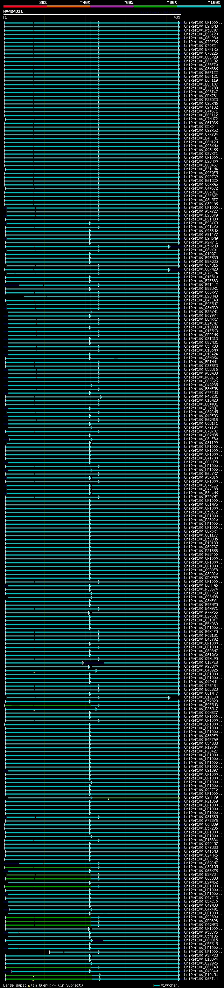Click UniRef100_Q4RHU1 label
This screenshot has width=224, height=988.
[201, 682]
